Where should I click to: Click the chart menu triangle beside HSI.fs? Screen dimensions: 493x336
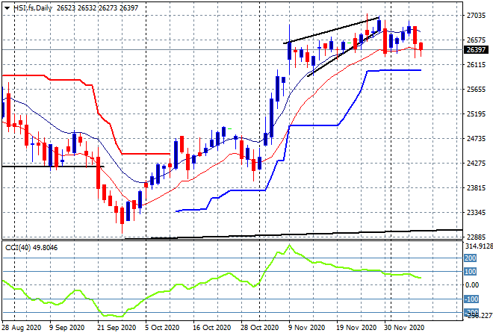[7, 8]
